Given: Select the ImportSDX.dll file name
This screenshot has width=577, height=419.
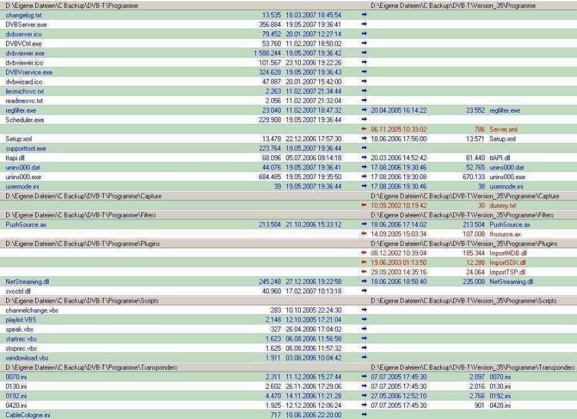Looking at the screenshot, I should 507,263.
